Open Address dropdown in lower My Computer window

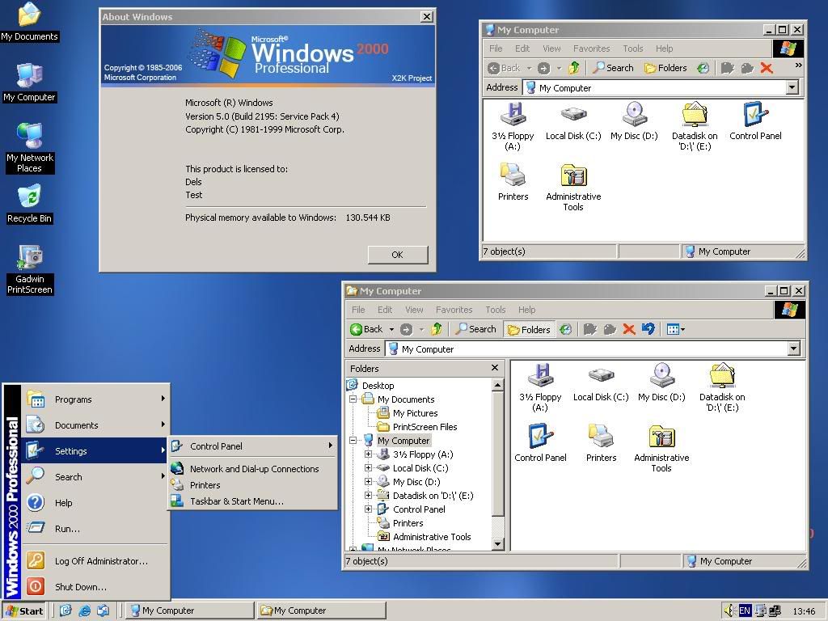[794, 349]
